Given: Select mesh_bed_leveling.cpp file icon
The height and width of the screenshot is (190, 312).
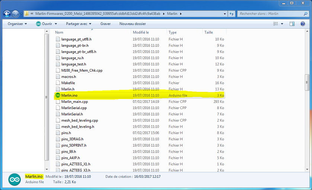Looking at the screenshot, I should pyautogui.click(x=58, y=120).
